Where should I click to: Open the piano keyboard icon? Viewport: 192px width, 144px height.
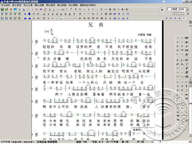tap(15, 9)
